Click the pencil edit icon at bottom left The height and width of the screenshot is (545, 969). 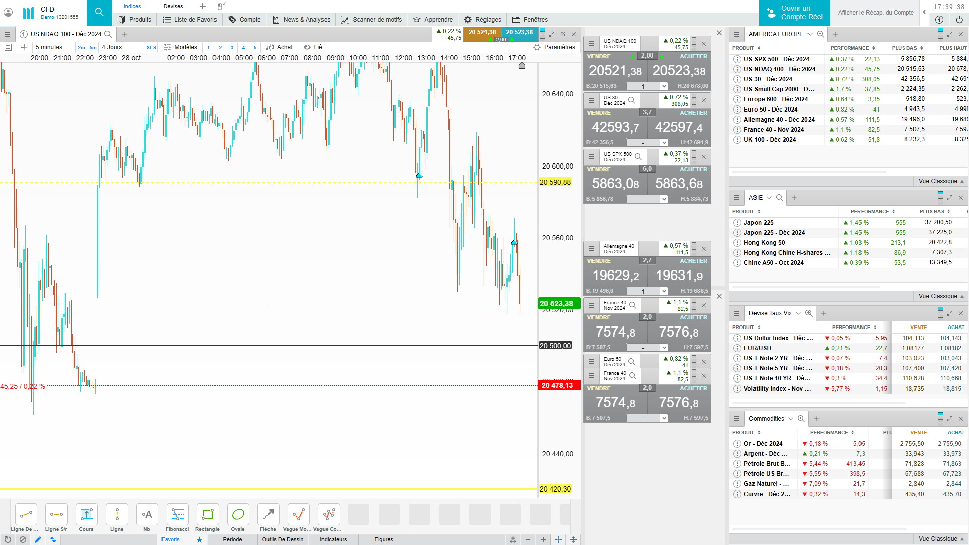click(38, 539)
